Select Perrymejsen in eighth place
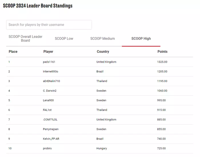The width and height of the screenshot is (200, 157). 51,129
